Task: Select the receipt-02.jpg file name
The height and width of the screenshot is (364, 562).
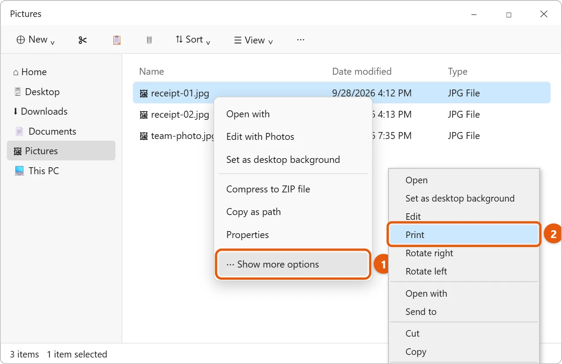Action: click(180, 115)
